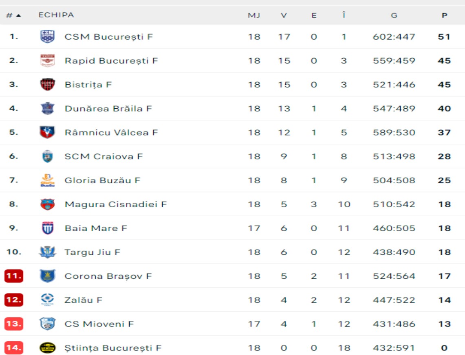Open CS Mioveni F team page
Viewport: 465px width, 355px height.
[99, 324]
